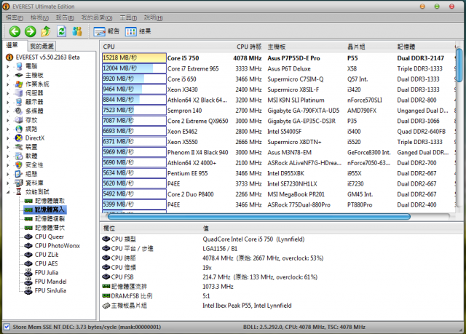This screenshot has width=466, height=334.
Task: Select the Sempron 140 result row
Action: click(278, 111)
